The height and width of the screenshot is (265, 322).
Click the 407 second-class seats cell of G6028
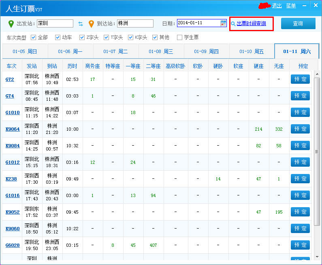click(x=153, y=245)
